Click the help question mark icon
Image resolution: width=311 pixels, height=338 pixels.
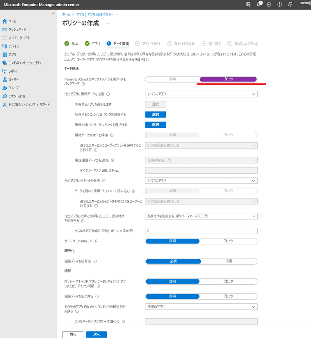click(280, 4)
